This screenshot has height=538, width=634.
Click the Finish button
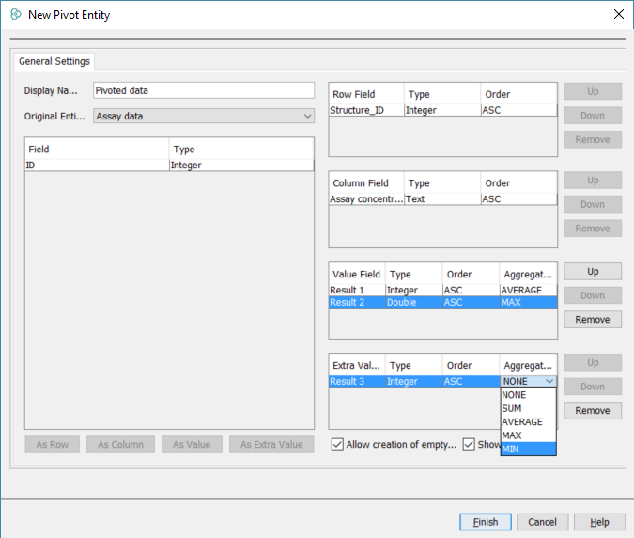tap(485, 522)
